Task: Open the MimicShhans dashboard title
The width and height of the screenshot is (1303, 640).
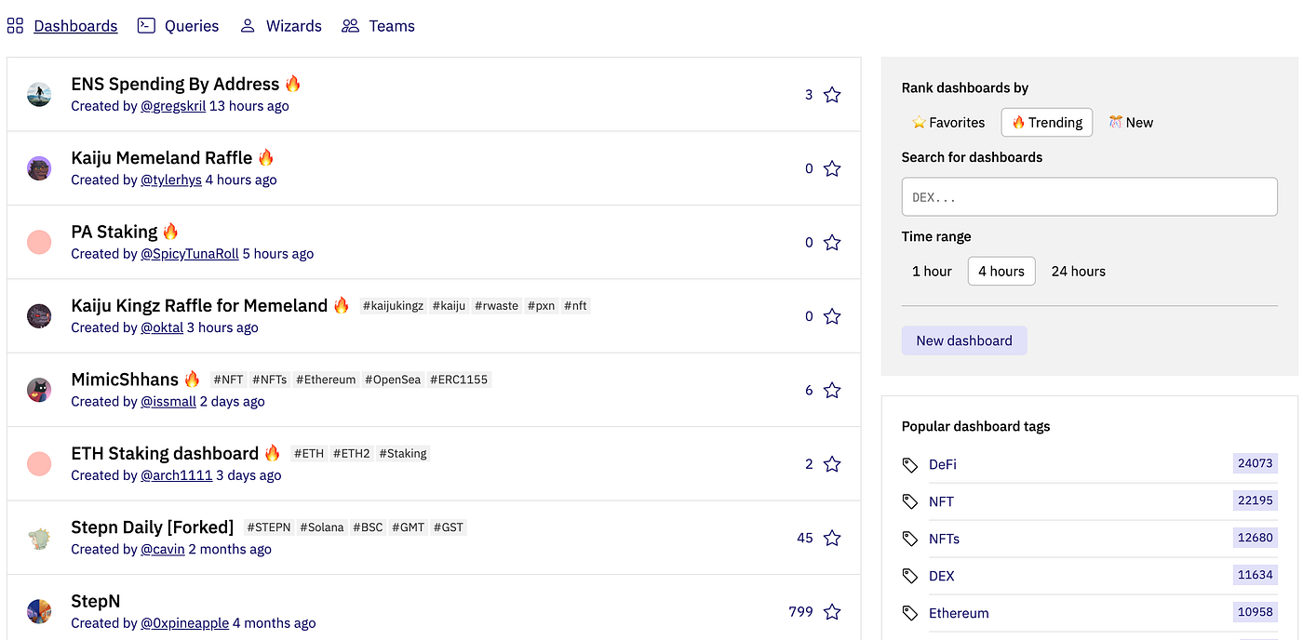Action: pyautogui.click(x=125, y=379)
